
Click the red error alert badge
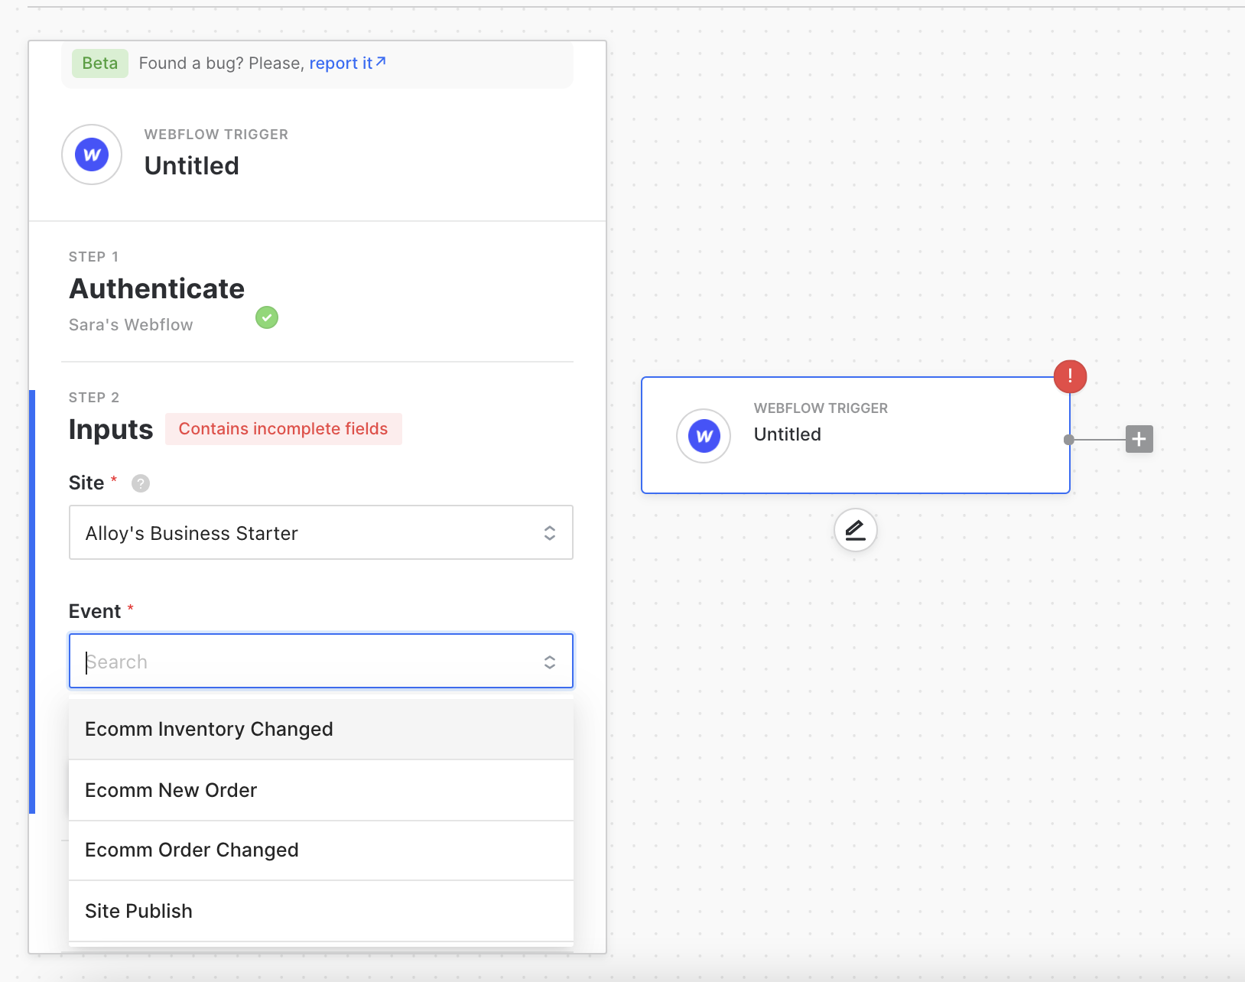[1070, 376]
